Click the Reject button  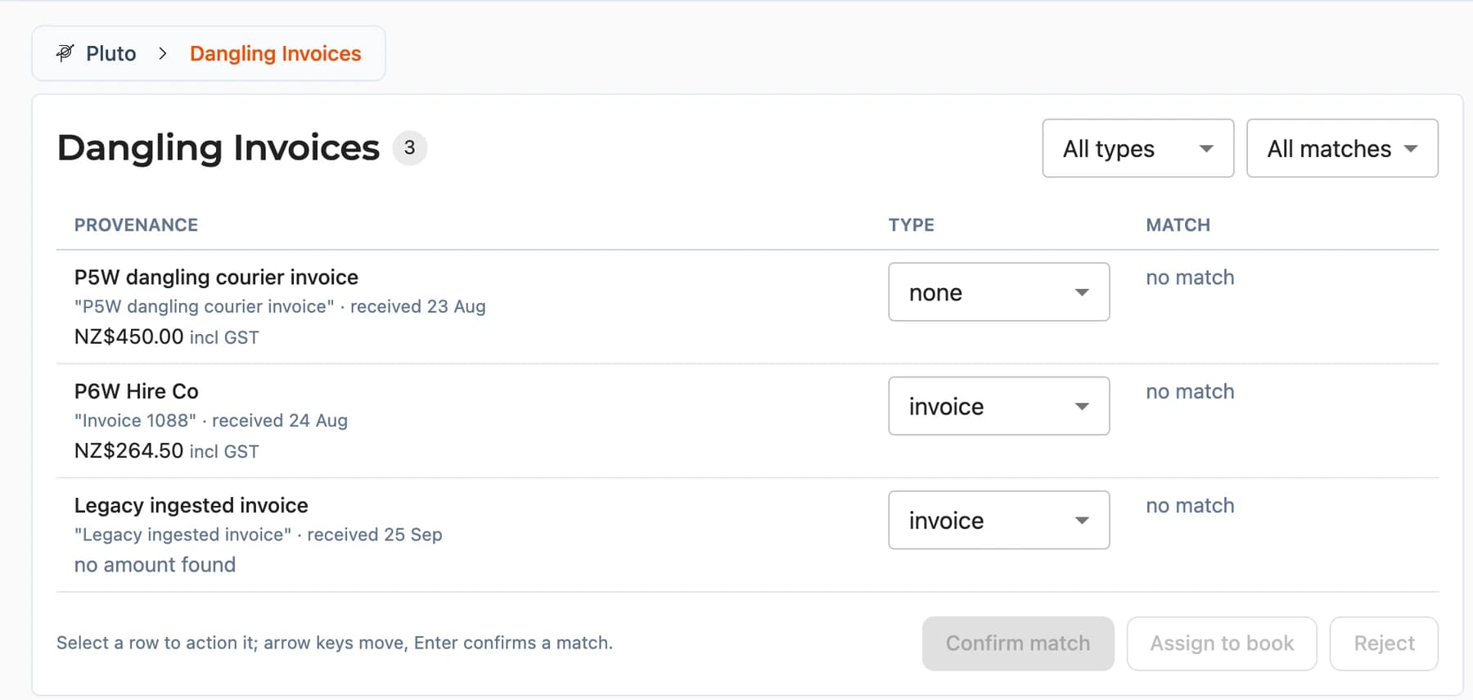pyautogui.click(x=1384, y=644)
